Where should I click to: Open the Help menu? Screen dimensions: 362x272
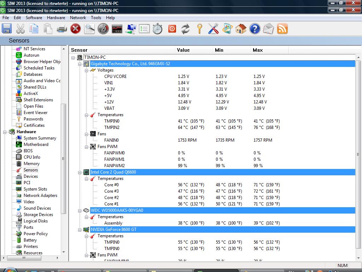[110, 18]
